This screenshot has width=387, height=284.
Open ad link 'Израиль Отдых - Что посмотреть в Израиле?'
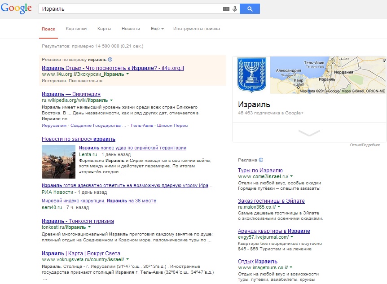coord(113,68)
